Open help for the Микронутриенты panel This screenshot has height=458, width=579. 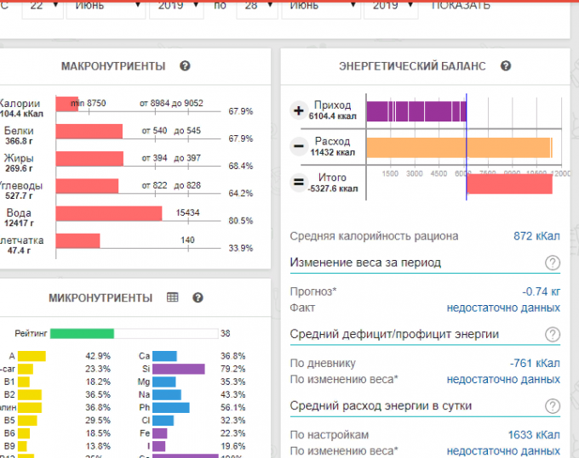tap(198, 297)
